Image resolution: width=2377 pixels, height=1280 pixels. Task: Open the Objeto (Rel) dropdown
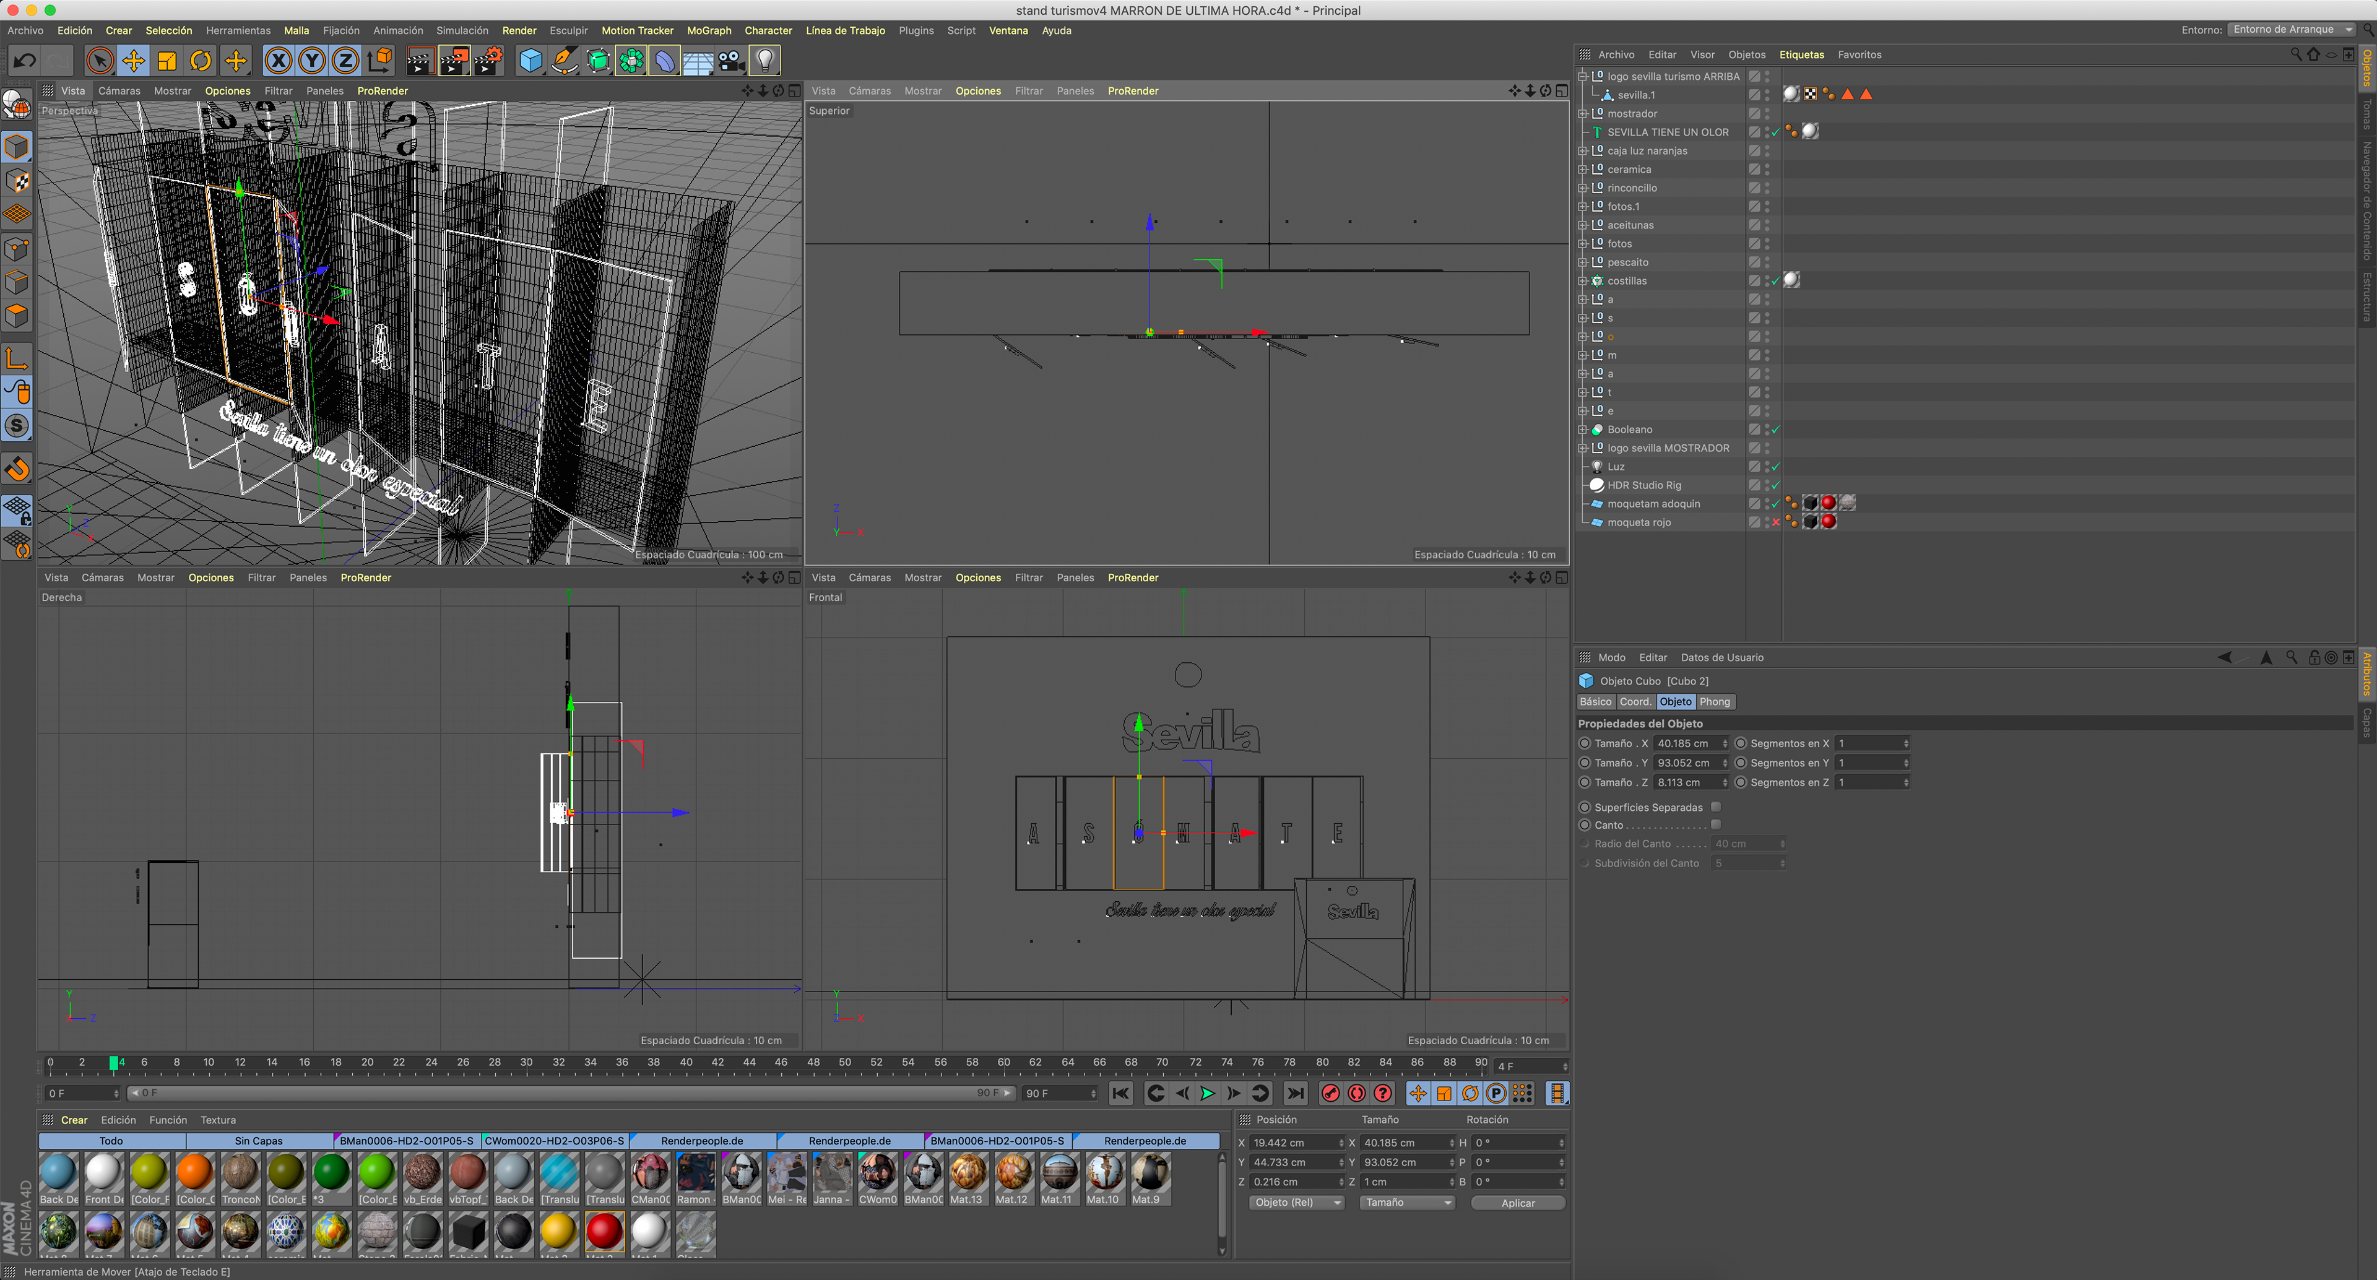coord(1296,1203)
